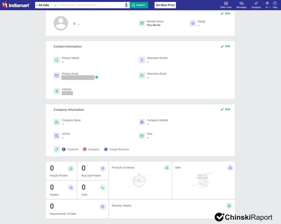
Task: Click the Alternative Email icon
Action: click(142, 75)
